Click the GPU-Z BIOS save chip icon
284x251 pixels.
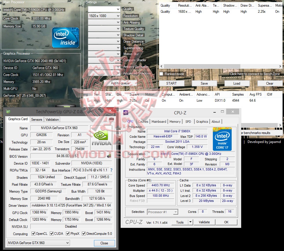(109, 156)
